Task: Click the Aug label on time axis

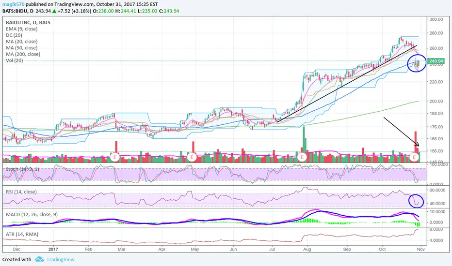Action: point(307,249)
